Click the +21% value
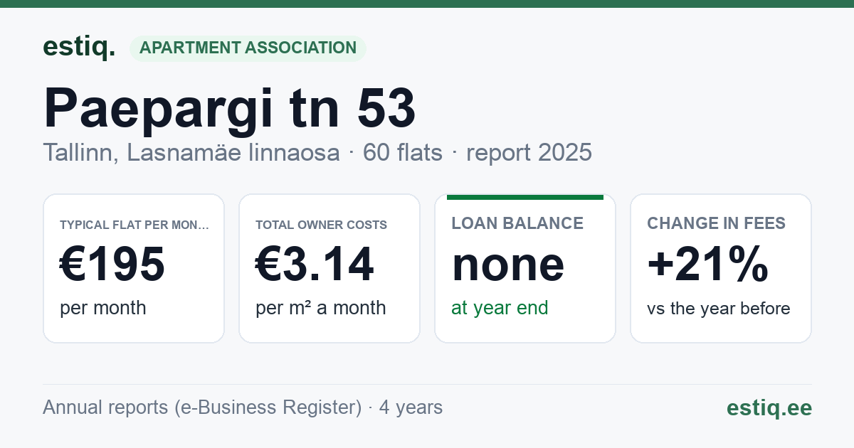Image resolution: width=854 pixels, height=448 pixels. pyautogui.click(x=708, y=265)
